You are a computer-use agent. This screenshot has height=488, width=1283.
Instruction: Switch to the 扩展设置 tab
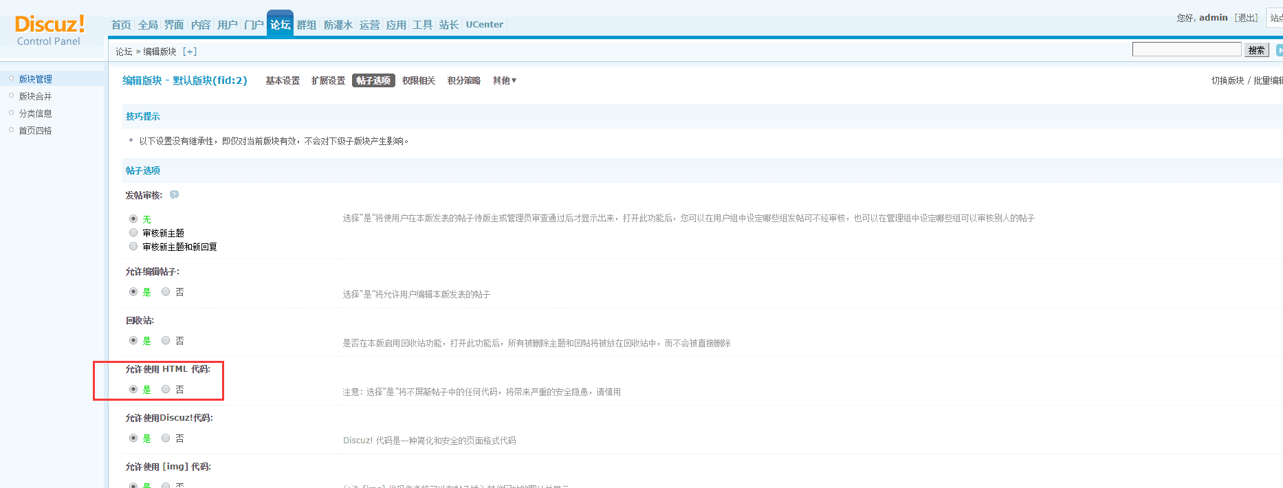328,80
